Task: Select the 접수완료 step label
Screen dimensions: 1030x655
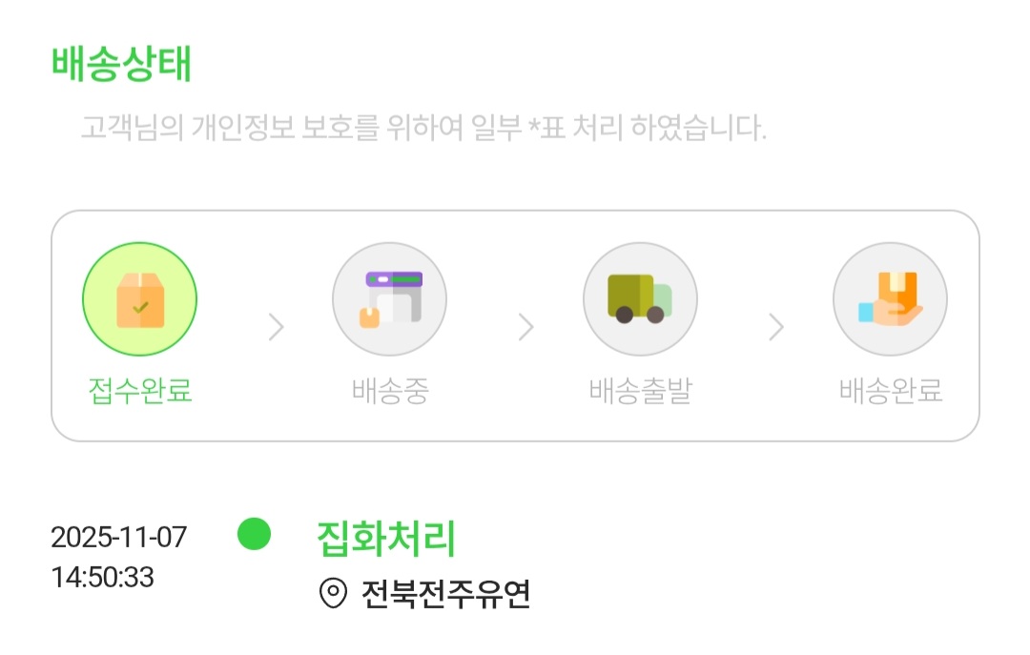Action: (x=140, y=390)
